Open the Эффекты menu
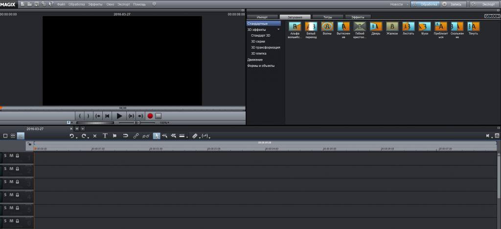This screenshot has width=501, height=229. point(95,4)
